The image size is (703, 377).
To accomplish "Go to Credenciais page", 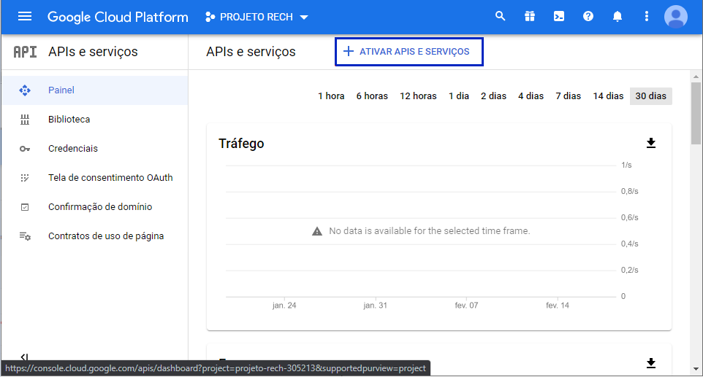I will [x=73, y=149].
